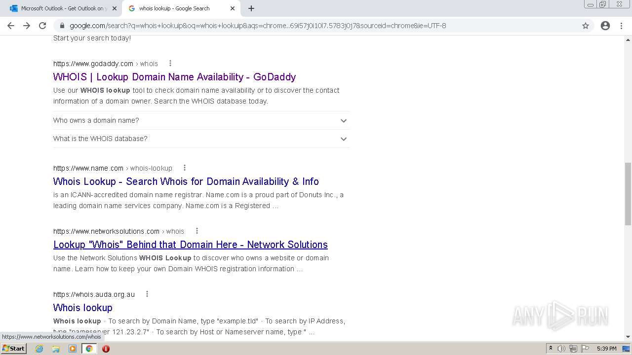Go back with the browser back arrow
The width and height of the screenshot is (632, 355).
click(11, 26)
